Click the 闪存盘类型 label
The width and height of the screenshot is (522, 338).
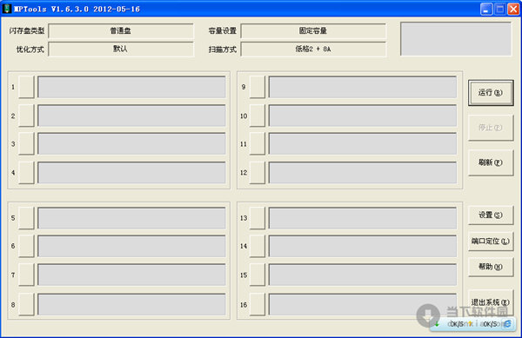[x=27, y=31]
